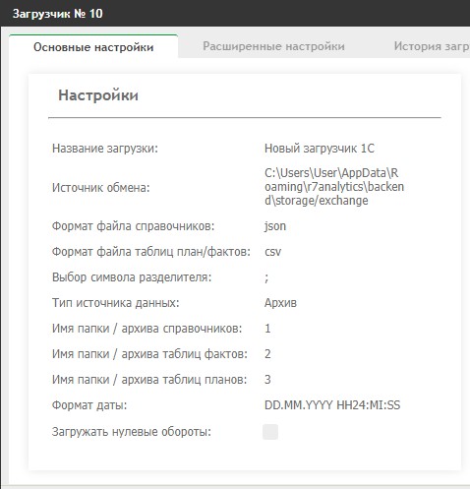Click the Тип источника данных label
The height and width of the screenshot is (489, 470).
116,303
